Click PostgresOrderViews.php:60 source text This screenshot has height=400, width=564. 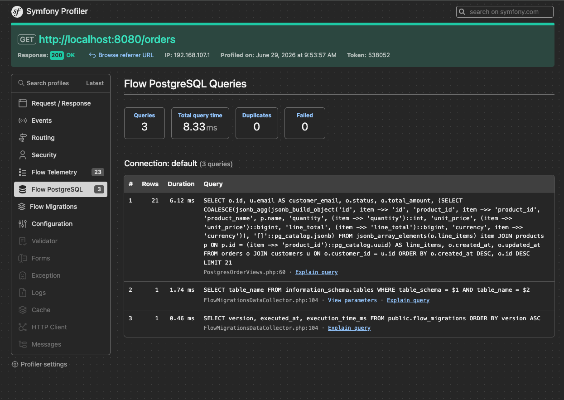pos(245,272)
